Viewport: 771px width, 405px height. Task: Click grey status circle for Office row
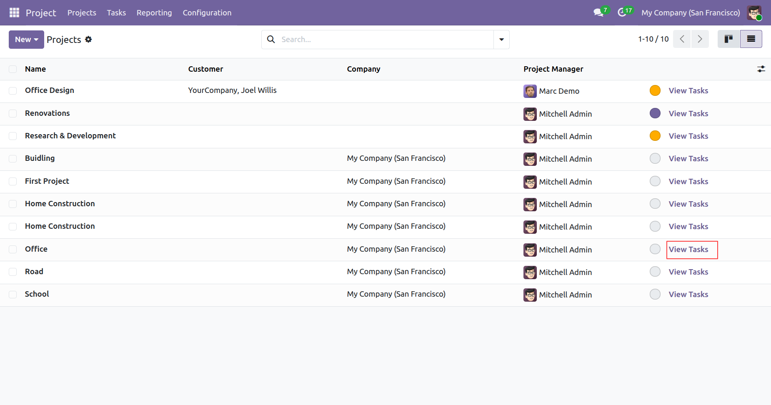coord(655,249)
